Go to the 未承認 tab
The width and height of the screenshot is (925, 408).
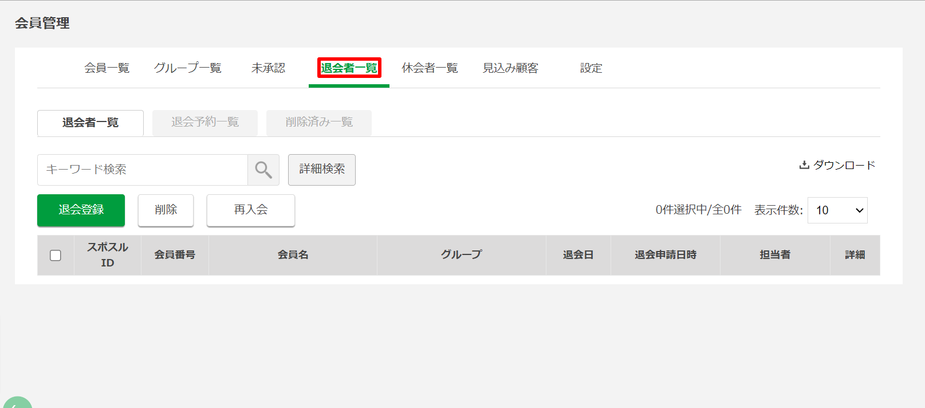pos(268,68)
